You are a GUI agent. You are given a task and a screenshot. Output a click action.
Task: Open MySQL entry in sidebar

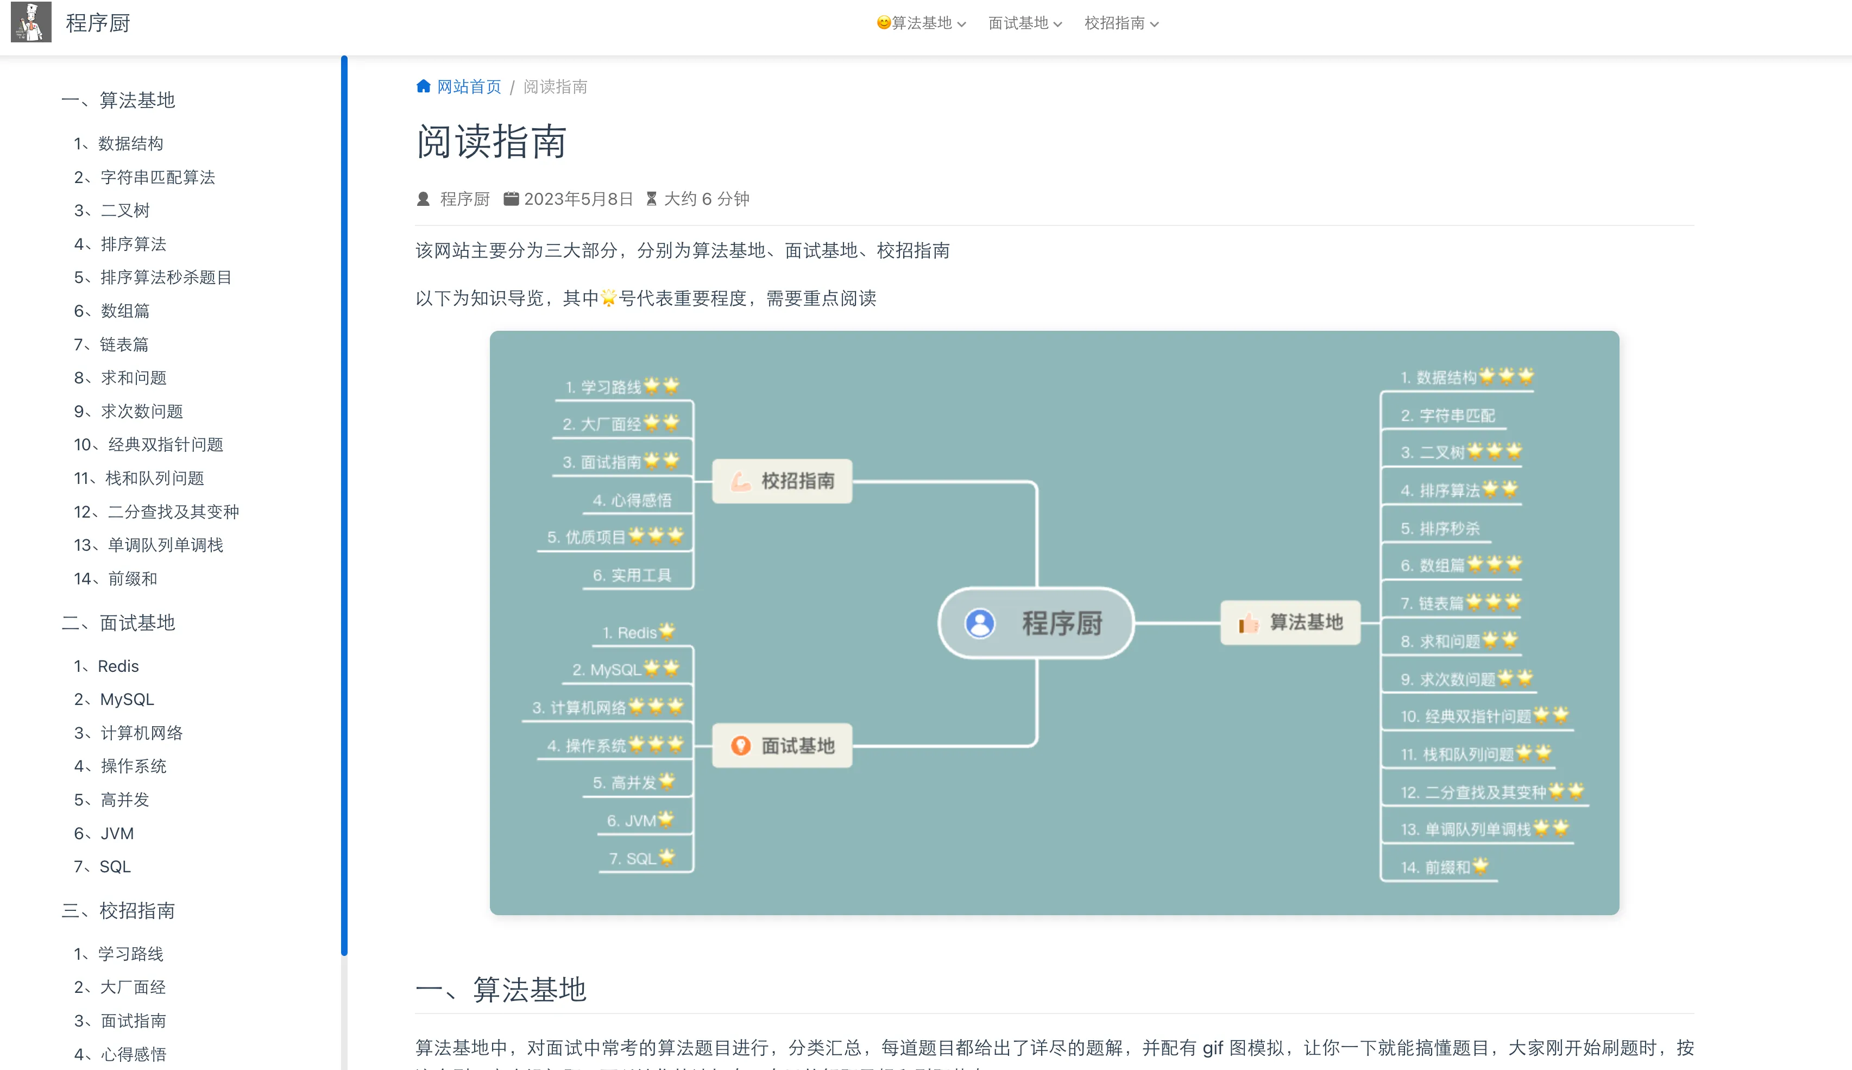click(x=115, y=699)
